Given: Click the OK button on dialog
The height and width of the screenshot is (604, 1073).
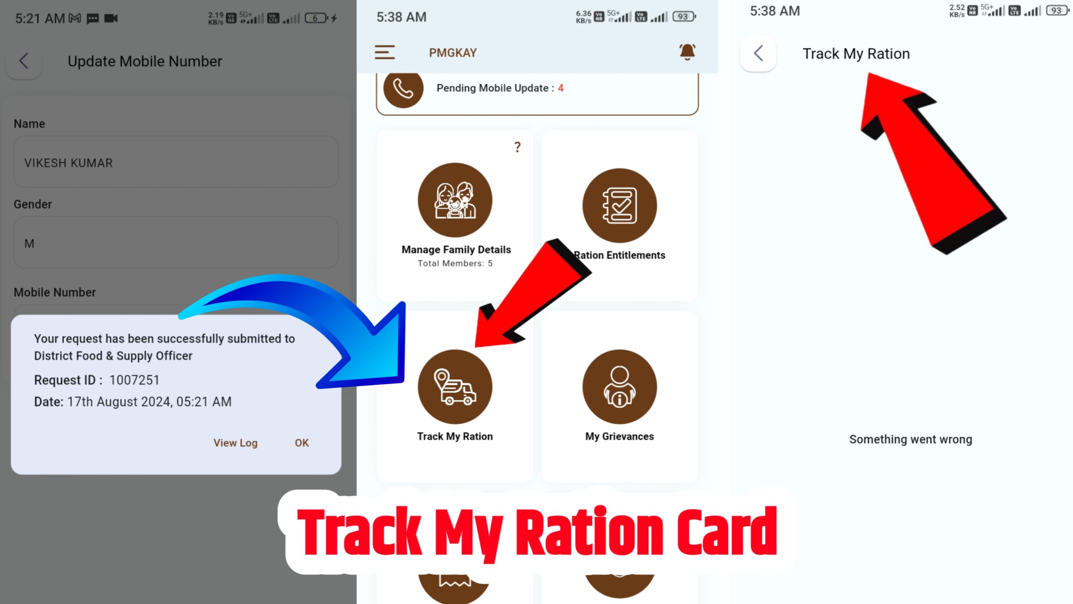Looking at the screenshot, I should tap(301, 442).
